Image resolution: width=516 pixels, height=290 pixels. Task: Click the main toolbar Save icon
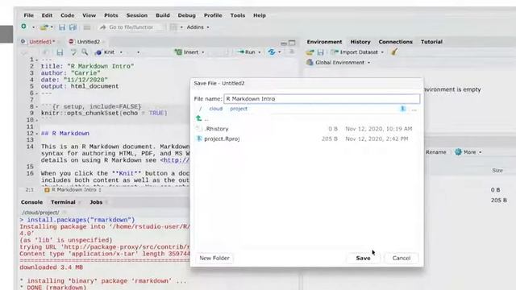point(62,27)
